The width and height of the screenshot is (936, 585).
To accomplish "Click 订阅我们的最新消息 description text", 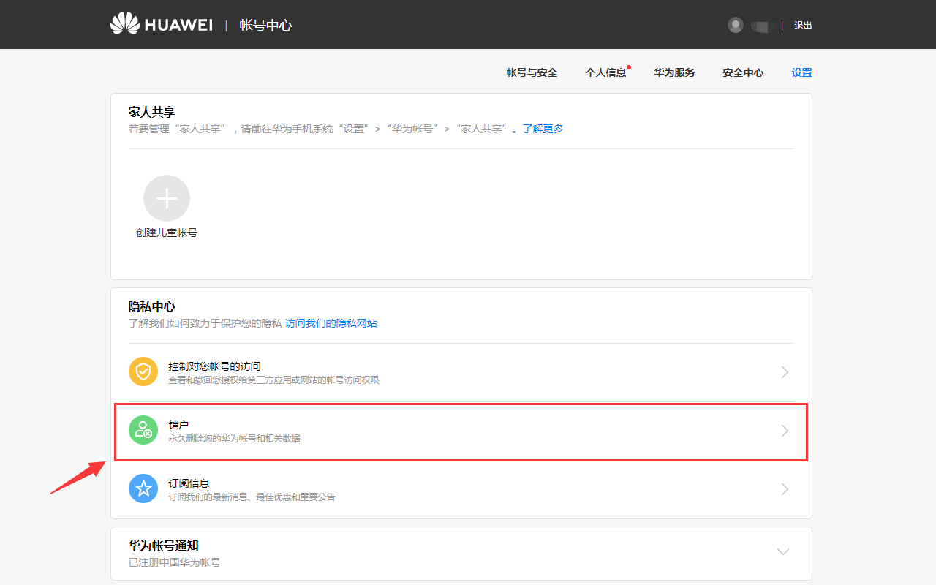I will click(252, 497).
